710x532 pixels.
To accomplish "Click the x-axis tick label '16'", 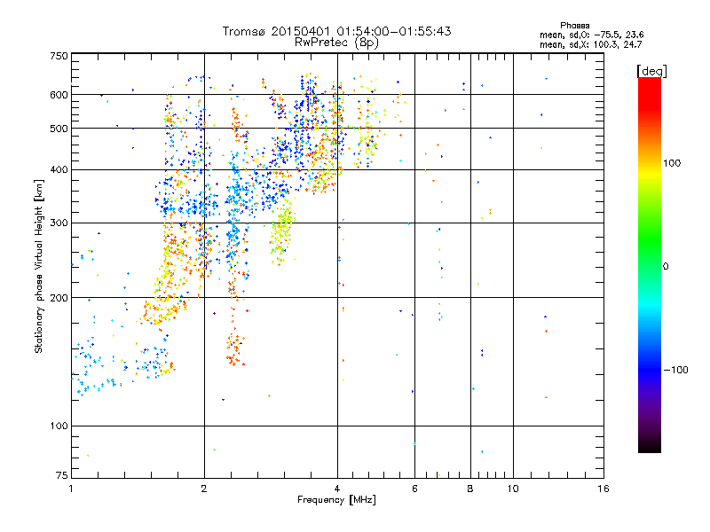I will click(603, 489).
